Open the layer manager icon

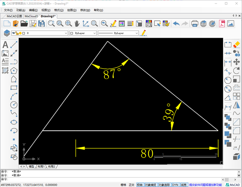7,33
